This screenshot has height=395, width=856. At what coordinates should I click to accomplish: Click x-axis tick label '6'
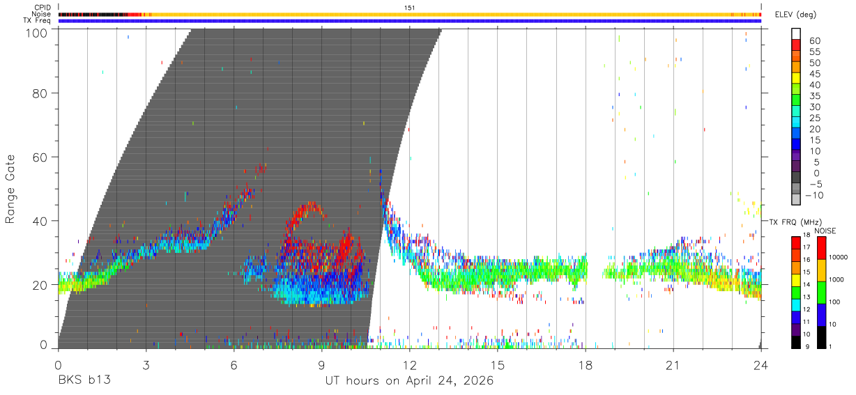pyautogui.click(x=234, y=364)
